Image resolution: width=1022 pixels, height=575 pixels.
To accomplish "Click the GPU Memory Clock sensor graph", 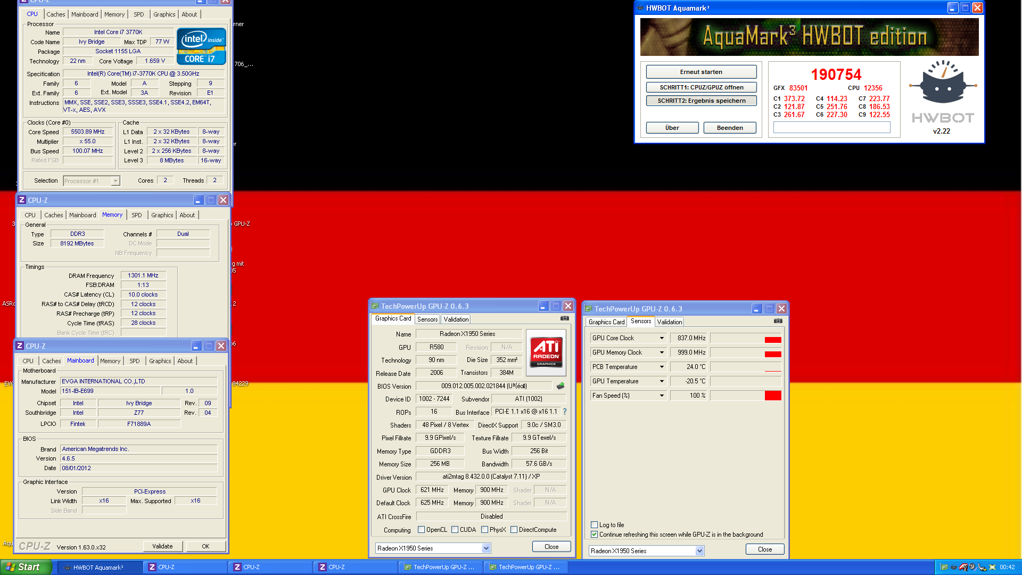I will pos(746,352).
